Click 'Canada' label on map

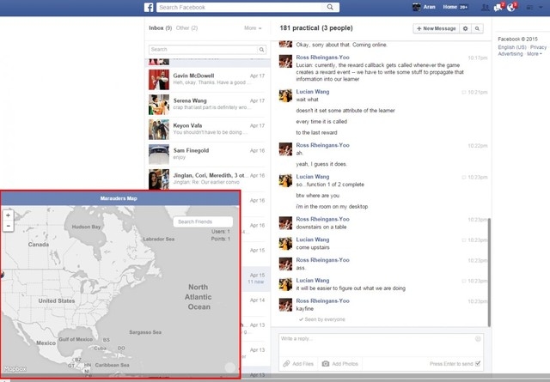(x=39, y=245)
